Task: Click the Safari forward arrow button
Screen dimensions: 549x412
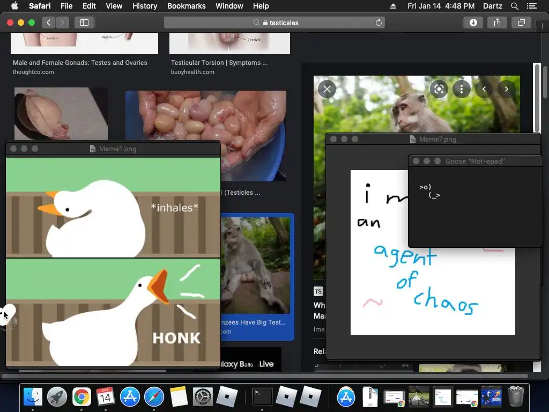Action: [62, 23]
